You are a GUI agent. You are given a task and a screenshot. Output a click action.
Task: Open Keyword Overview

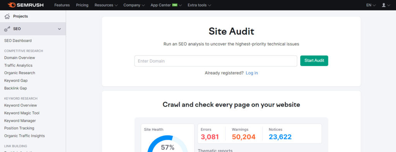pos(21,105)
